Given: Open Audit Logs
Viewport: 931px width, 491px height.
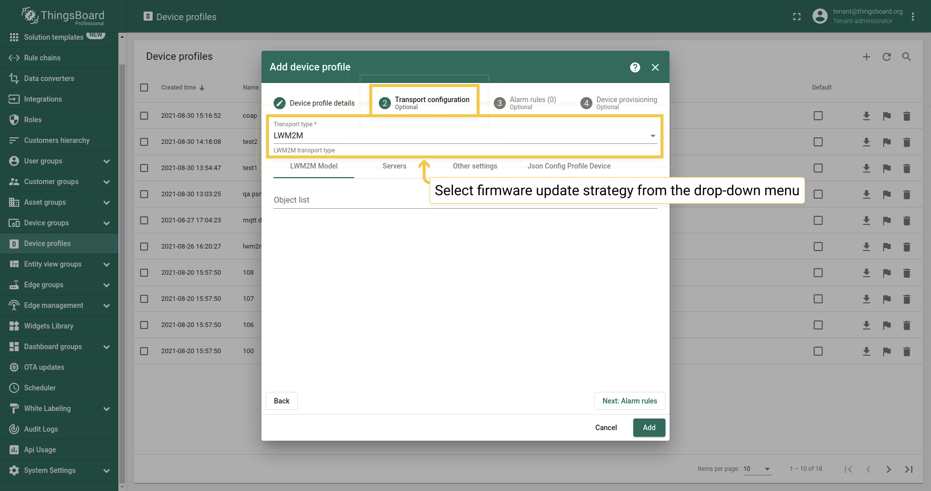Looking at the screenshot, I should [x=59, y=429].
